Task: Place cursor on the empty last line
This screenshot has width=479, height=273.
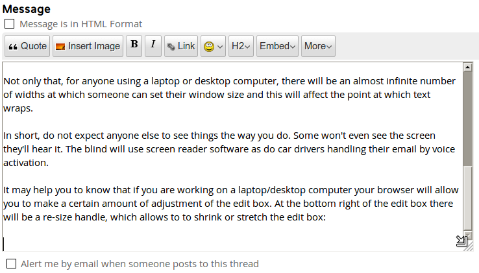Action: point(195,244)
